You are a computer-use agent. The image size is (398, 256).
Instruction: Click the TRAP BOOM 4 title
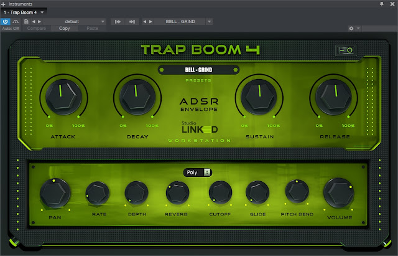[x=200, y=50]
